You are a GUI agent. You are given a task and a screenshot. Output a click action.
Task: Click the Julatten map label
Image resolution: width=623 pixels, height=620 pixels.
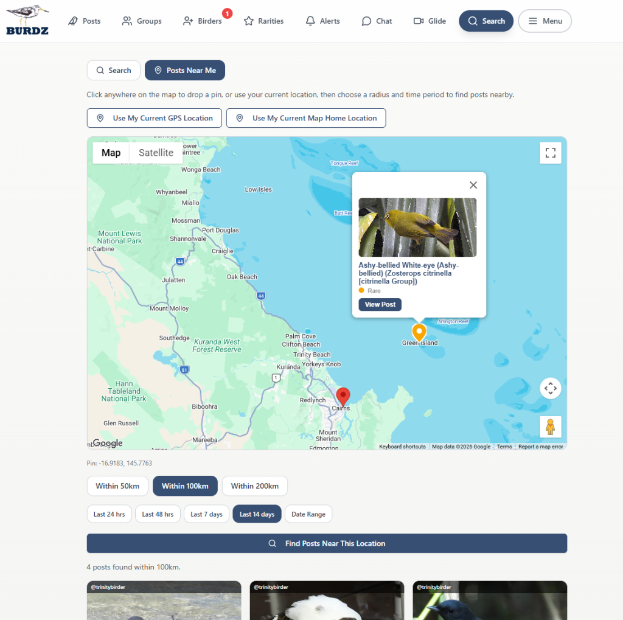coord(173,280)
